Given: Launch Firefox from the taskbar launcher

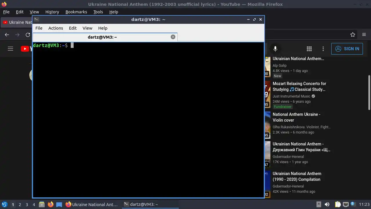Looking at the screenshot, I should [50, 204].
